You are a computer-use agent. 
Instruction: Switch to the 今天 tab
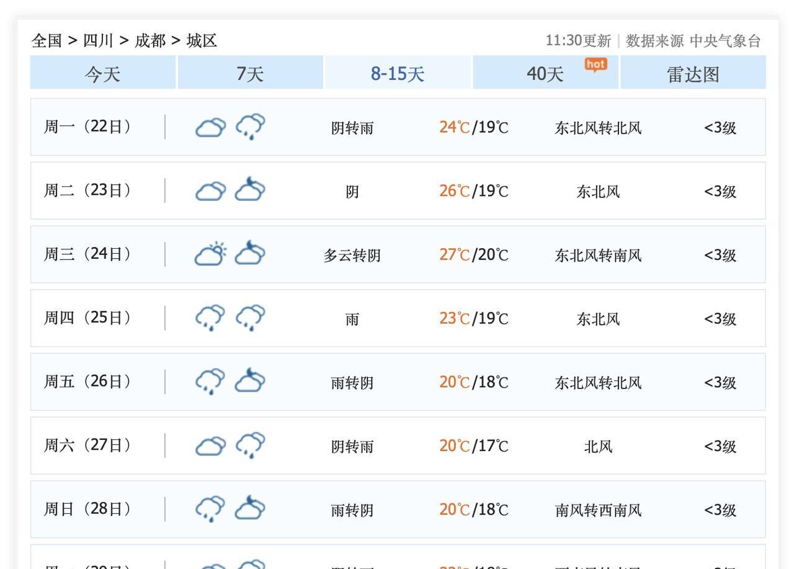[x=103, y=74]
